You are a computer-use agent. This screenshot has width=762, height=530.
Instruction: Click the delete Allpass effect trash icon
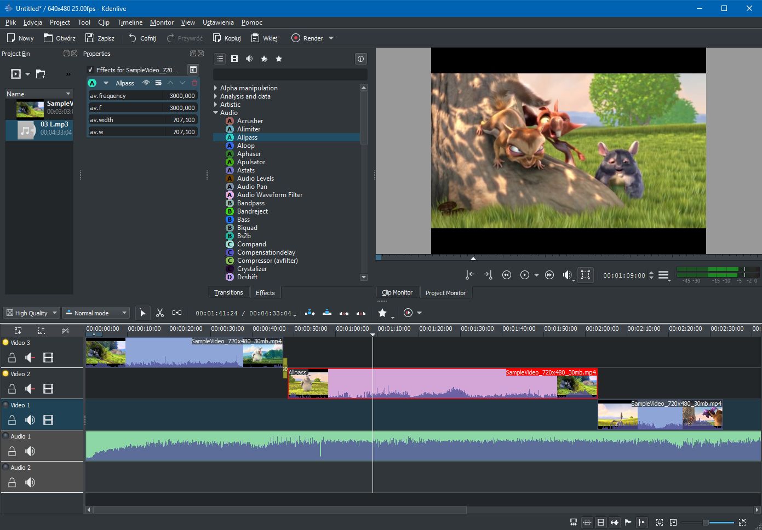coord(194,83)
